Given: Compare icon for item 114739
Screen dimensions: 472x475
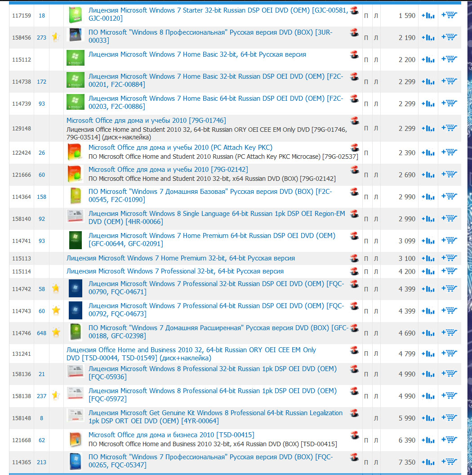Looking at the screenshot, I should (428, 103).
